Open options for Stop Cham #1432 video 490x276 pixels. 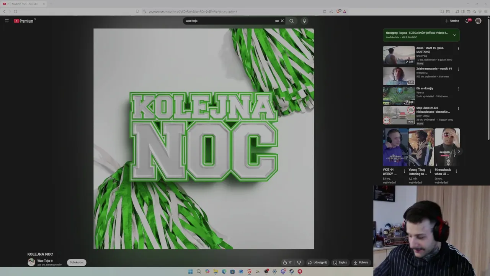point(458,108)
